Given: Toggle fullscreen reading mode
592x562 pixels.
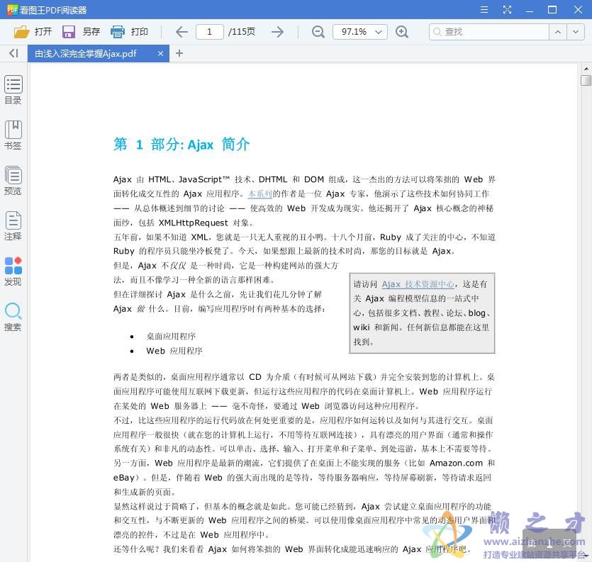Looking at the screenshot, I should point(506,10).
